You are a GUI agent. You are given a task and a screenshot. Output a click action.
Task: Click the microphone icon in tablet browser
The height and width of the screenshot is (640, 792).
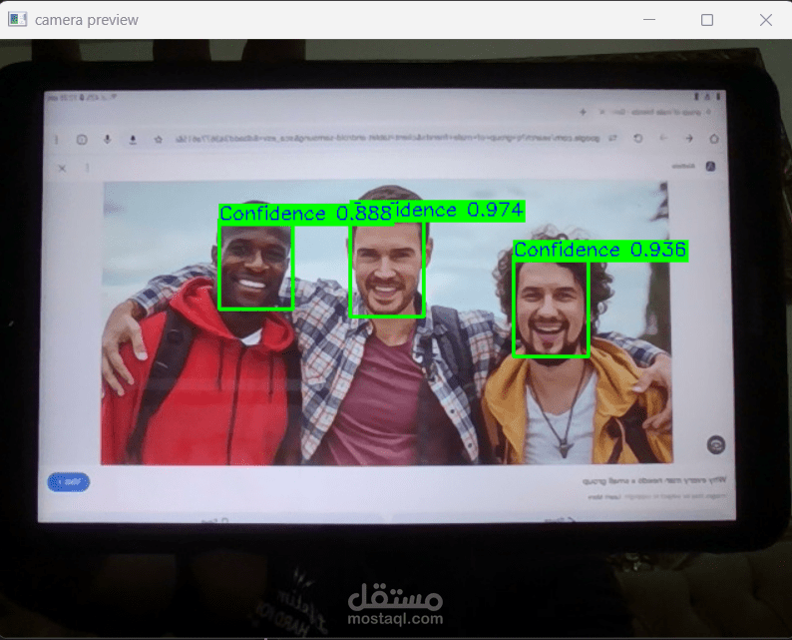tap(107, 139)
